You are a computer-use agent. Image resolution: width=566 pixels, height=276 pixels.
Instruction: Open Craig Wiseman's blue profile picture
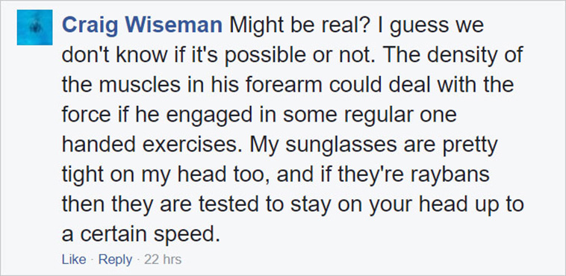34,28
